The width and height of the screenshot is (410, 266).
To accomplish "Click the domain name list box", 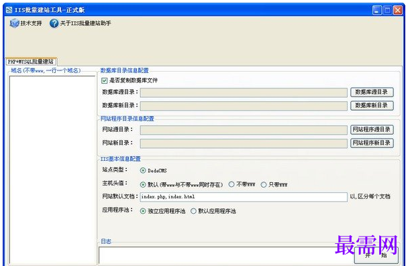I will pos(52,170).
